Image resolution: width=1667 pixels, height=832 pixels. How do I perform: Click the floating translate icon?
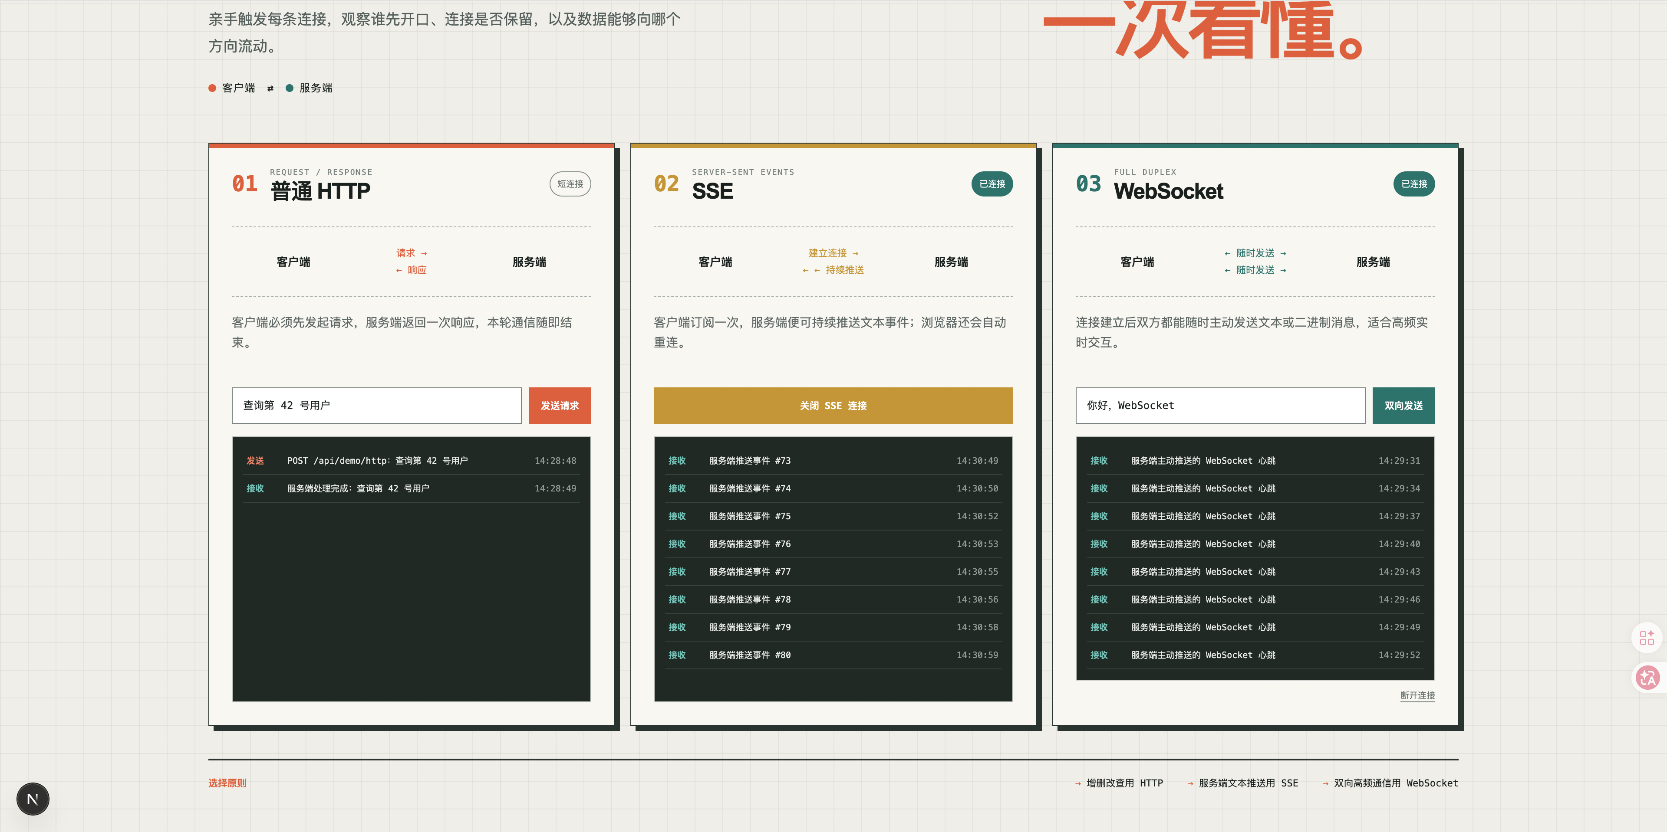(1647, 678)
